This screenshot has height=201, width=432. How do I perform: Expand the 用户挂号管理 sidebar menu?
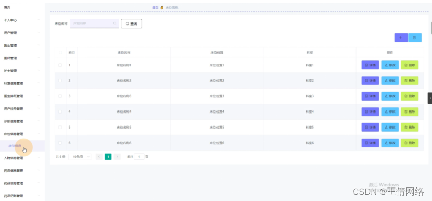pos(22,109)
